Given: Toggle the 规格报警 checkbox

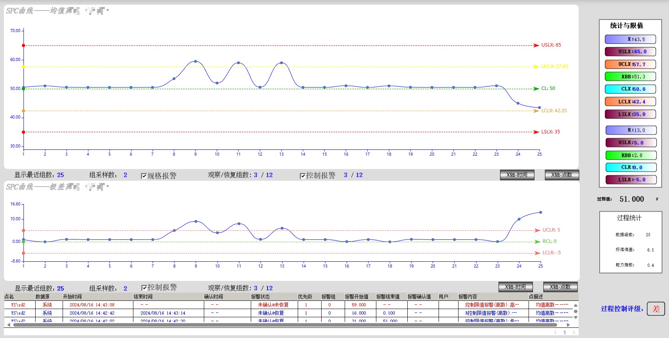Looking at the screenshot, I should (144, 176).
